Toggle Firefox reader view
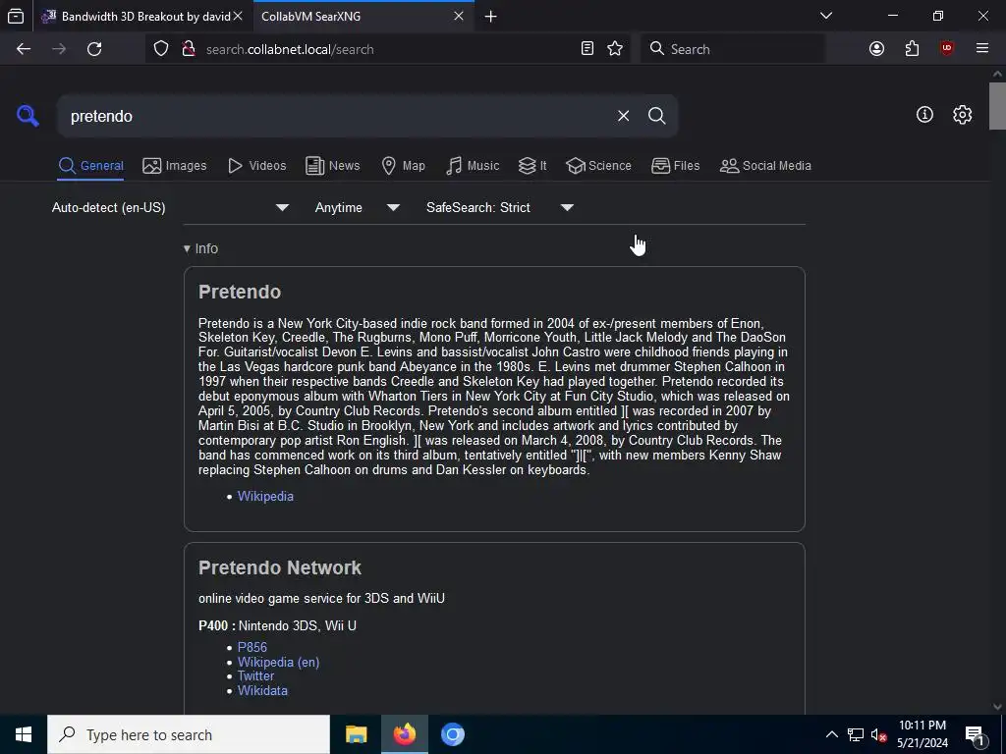 point(587,49)
